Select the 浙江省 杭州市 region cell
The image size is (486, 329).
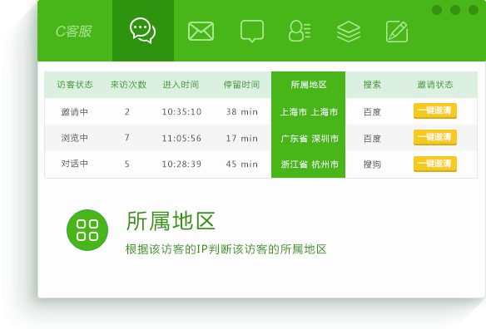pyautogui.click(x=310, y=164)
